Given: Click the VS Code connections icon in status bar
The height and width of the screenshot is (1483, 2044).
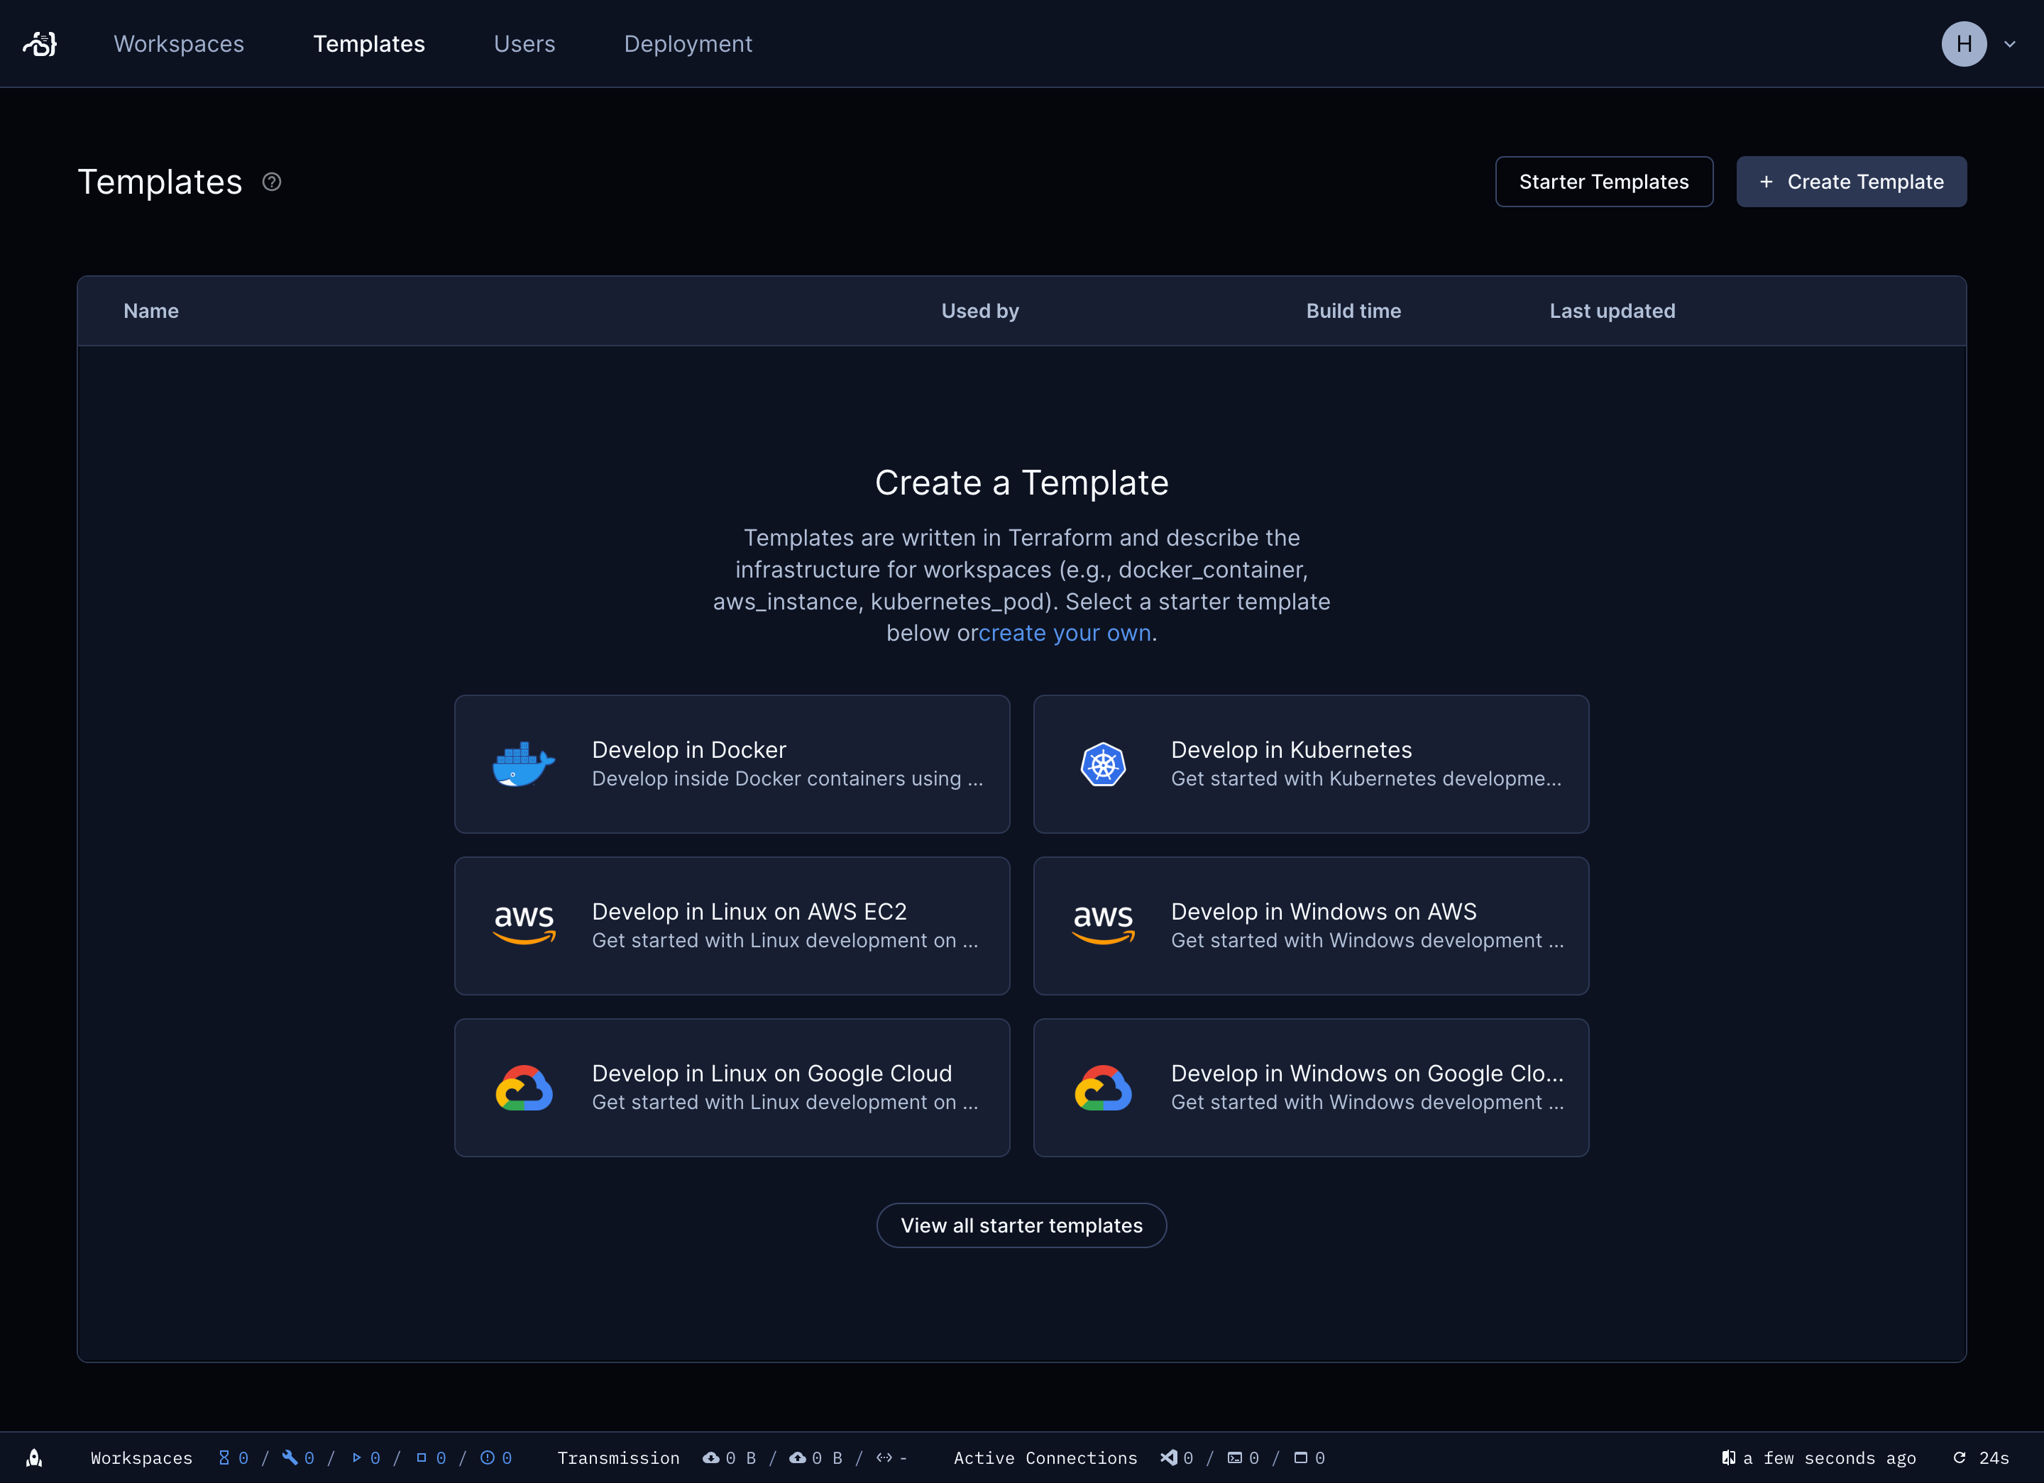Looking at the screenshot, I should tap(1169, 1457).
